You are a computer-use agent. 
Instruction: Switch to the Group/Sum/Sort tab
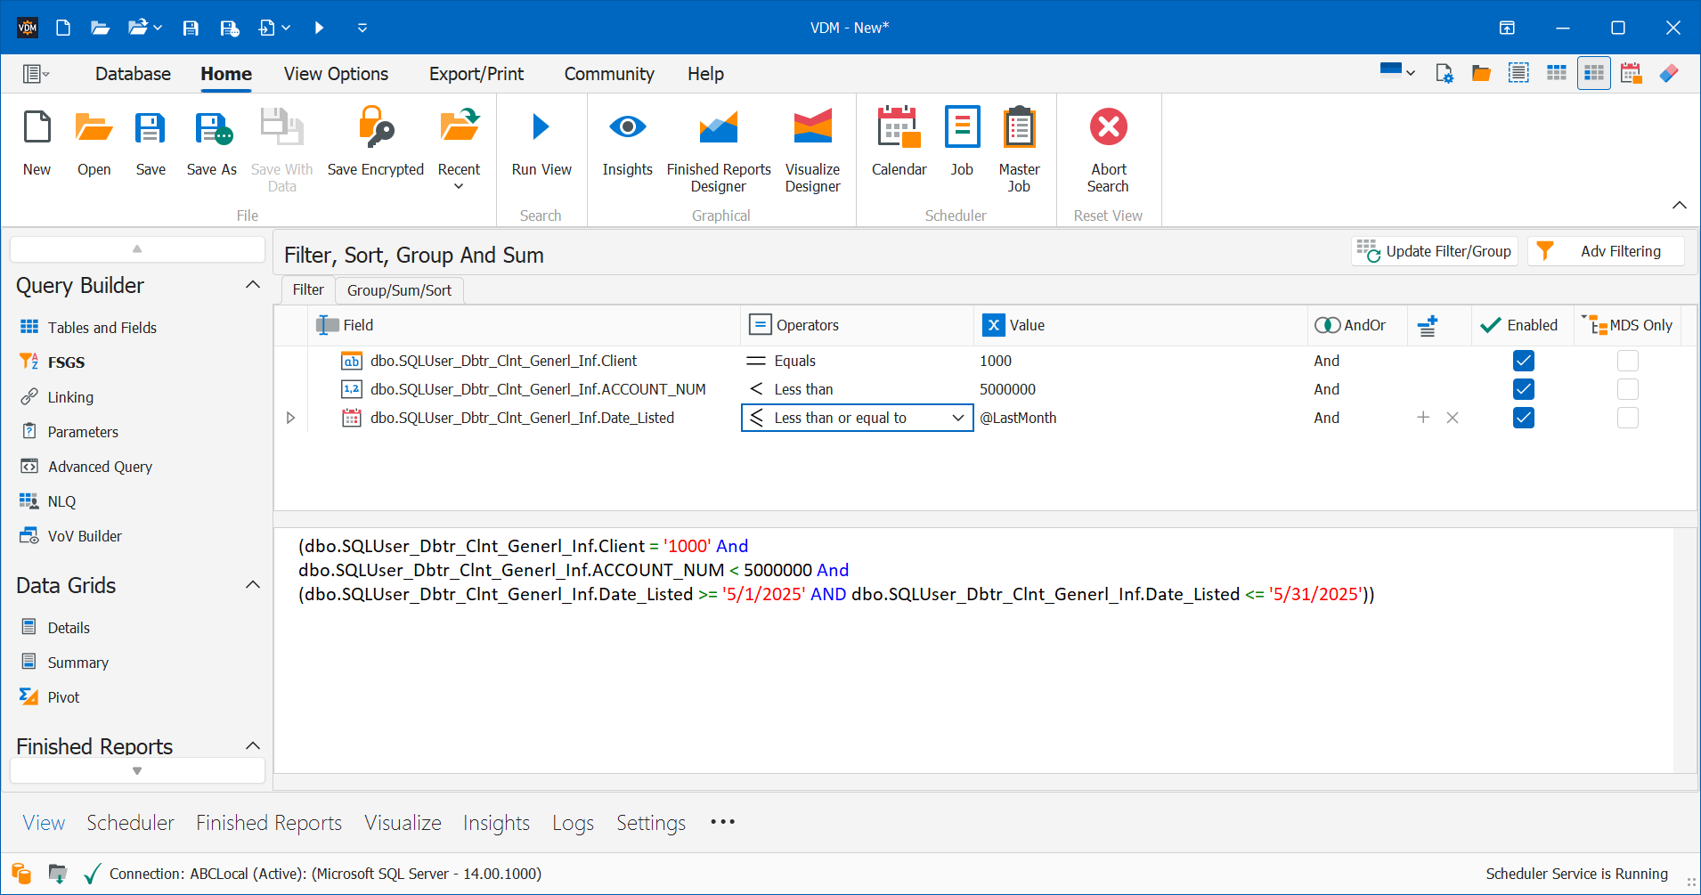click(x=399, y=290)
